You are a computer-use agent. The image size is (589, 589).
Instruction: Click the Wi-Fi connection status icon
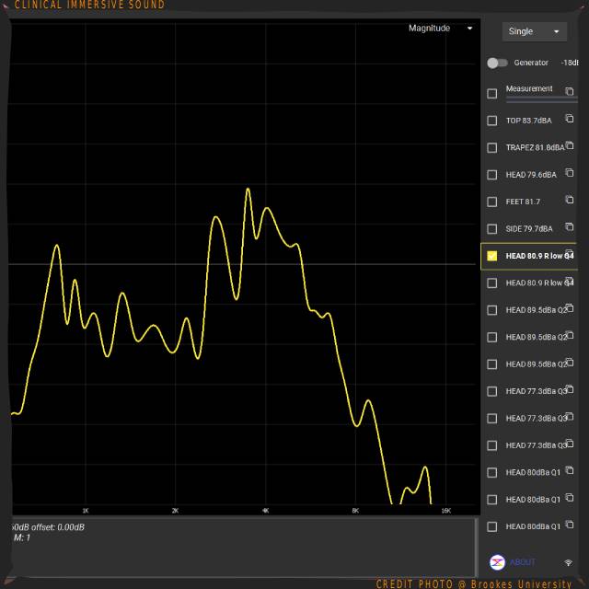pyautogui.click(x=568, y=562)
